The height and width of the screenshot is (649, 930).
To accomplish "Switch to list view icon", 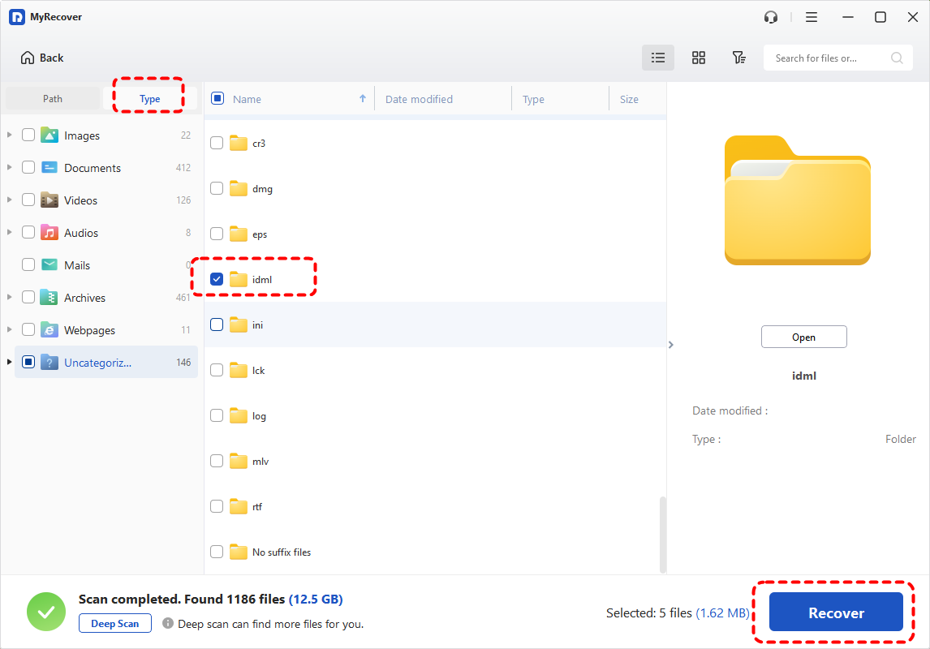I will tap(658, 58).
